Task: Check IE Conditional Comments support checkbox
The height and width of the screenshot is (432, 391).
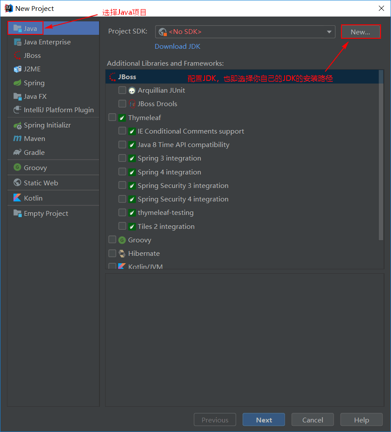Action: tap(122, 131)
